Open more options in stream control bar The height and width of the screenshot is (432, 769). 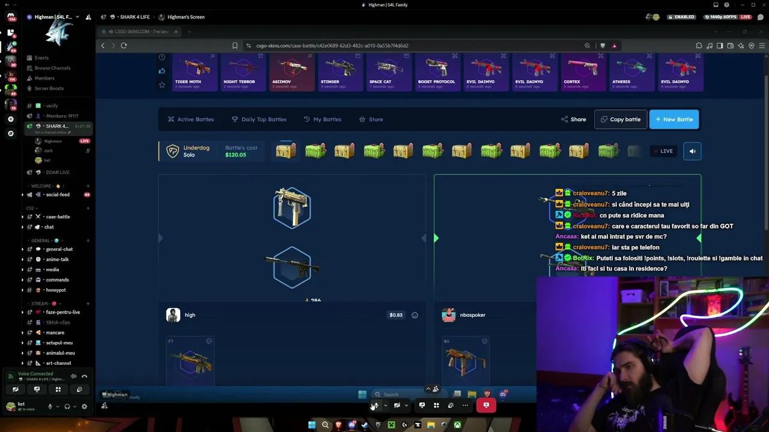(x=465, y=406)
